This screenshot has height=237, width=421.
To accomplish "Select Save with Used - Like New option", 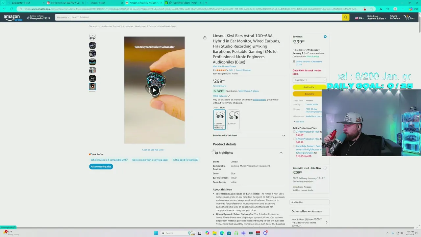I will pyautogui.click(x=325, y=168).
